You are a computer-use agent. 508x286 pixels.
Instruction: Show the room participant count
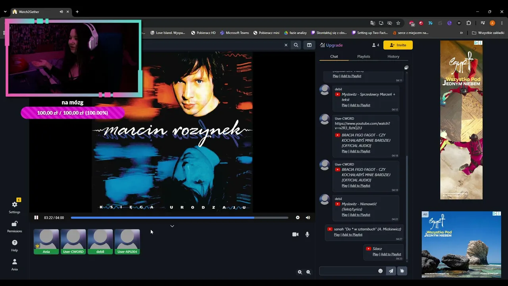click(375, 45)
